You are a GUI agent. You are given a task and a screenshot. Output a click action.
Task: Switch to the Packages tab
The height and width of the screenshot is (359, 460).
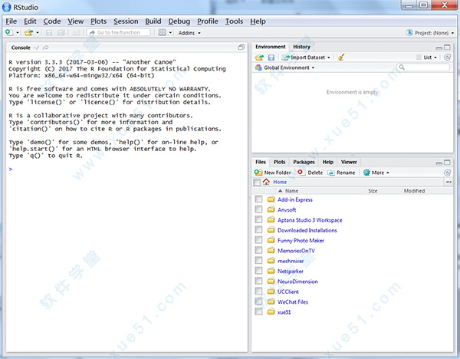tap(304, 162)
